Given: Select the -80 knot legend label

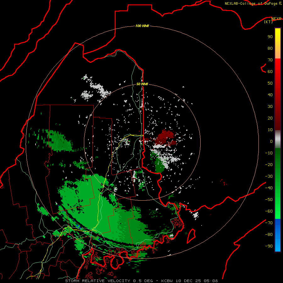Looking at the screenshot, I should pyautogui.click(x=269, y=235).
